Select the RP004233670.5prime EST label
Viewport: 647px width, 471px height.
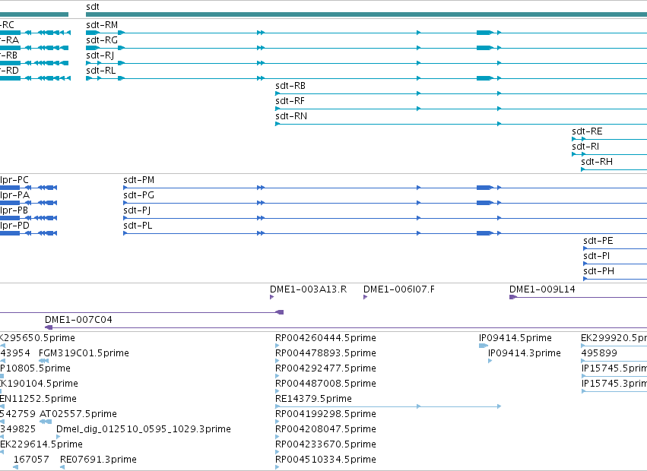coord(325,444)
